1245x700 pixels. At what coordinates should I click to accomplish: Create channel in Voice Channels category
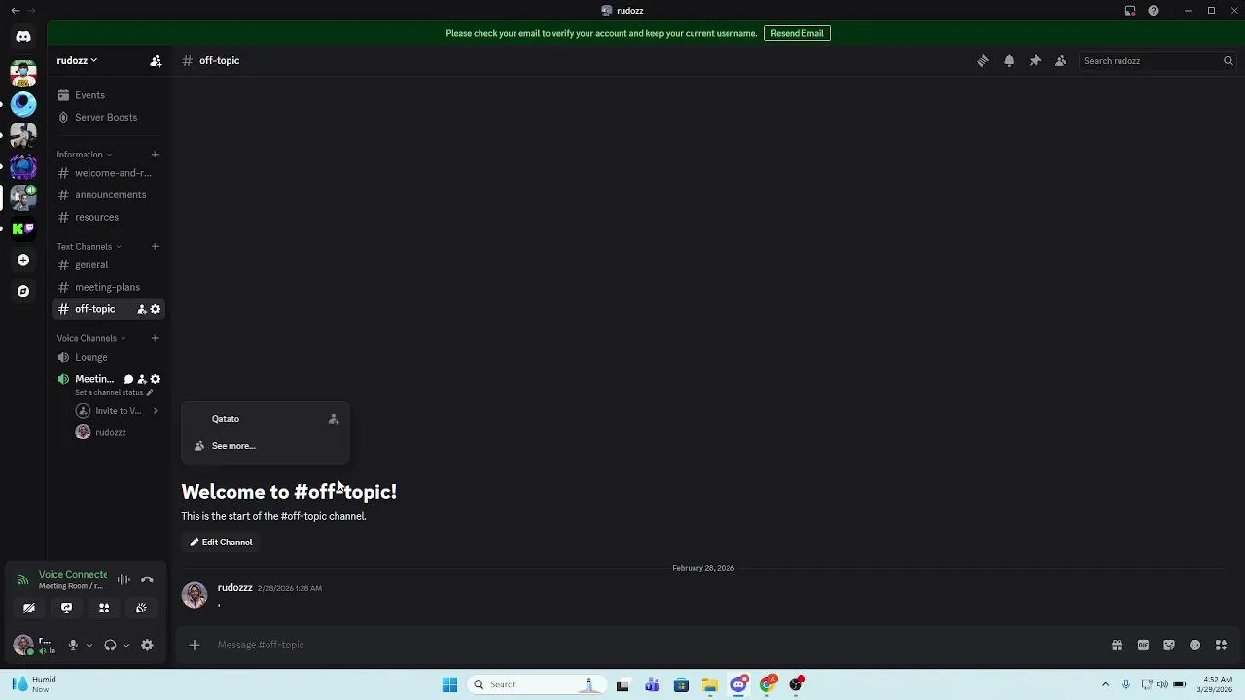tap(155, 338)
